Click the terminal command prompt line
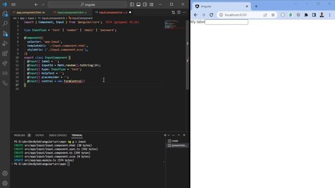The height and width of the screenshot is (188, 335). pyautogui.click(x=42, y=164)
